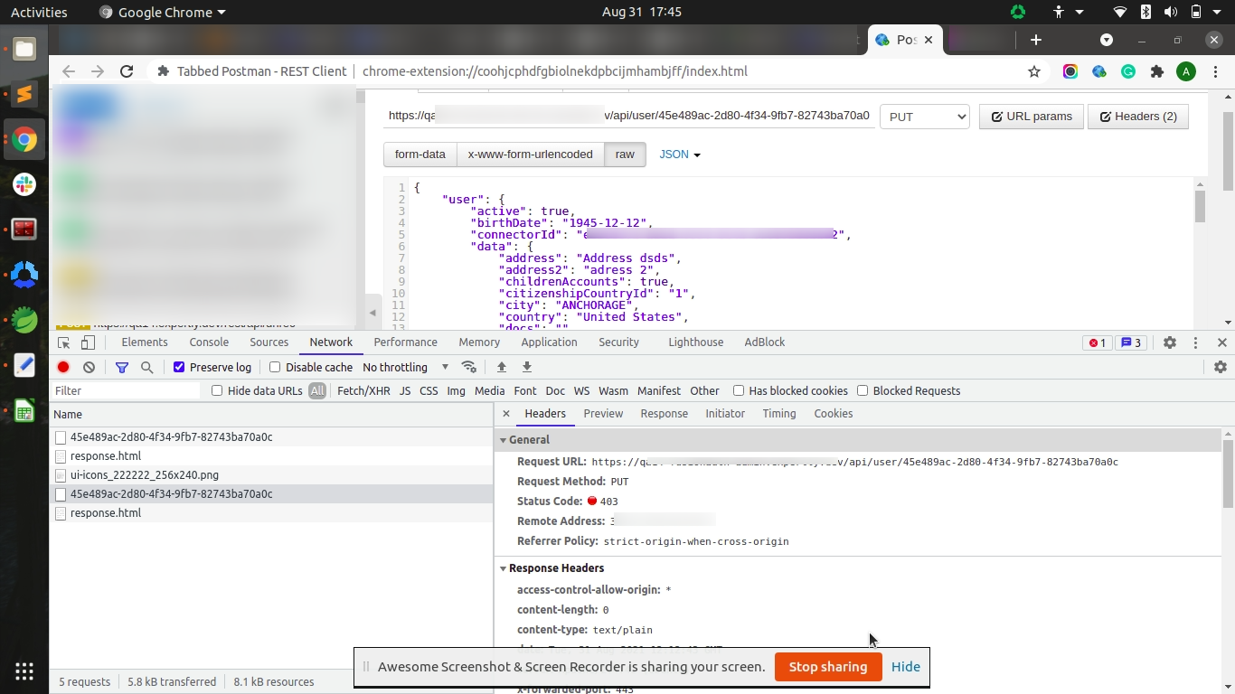Click the error count badge
Image resolution: width=1235 pixels, height=694 pixels.
[x=1098, y=342]
